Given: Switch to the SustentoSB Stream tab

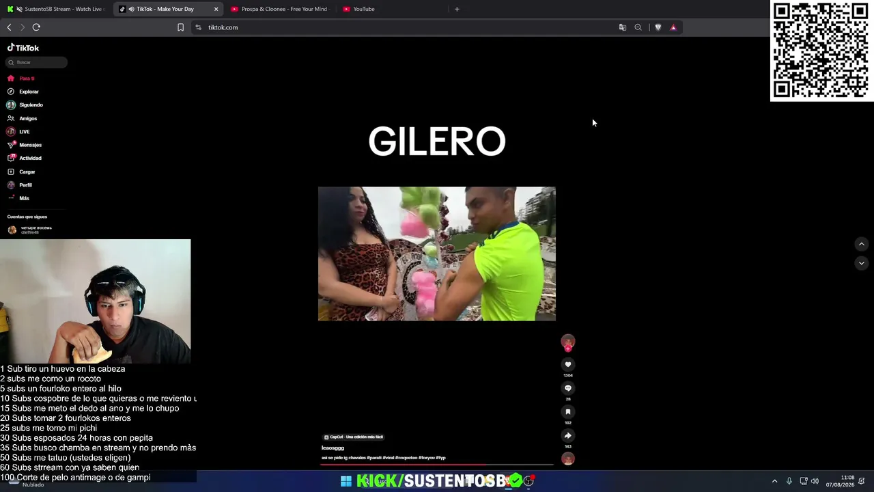Looking at the screenshot, I should pyautogui.click(x=55, y=9).
